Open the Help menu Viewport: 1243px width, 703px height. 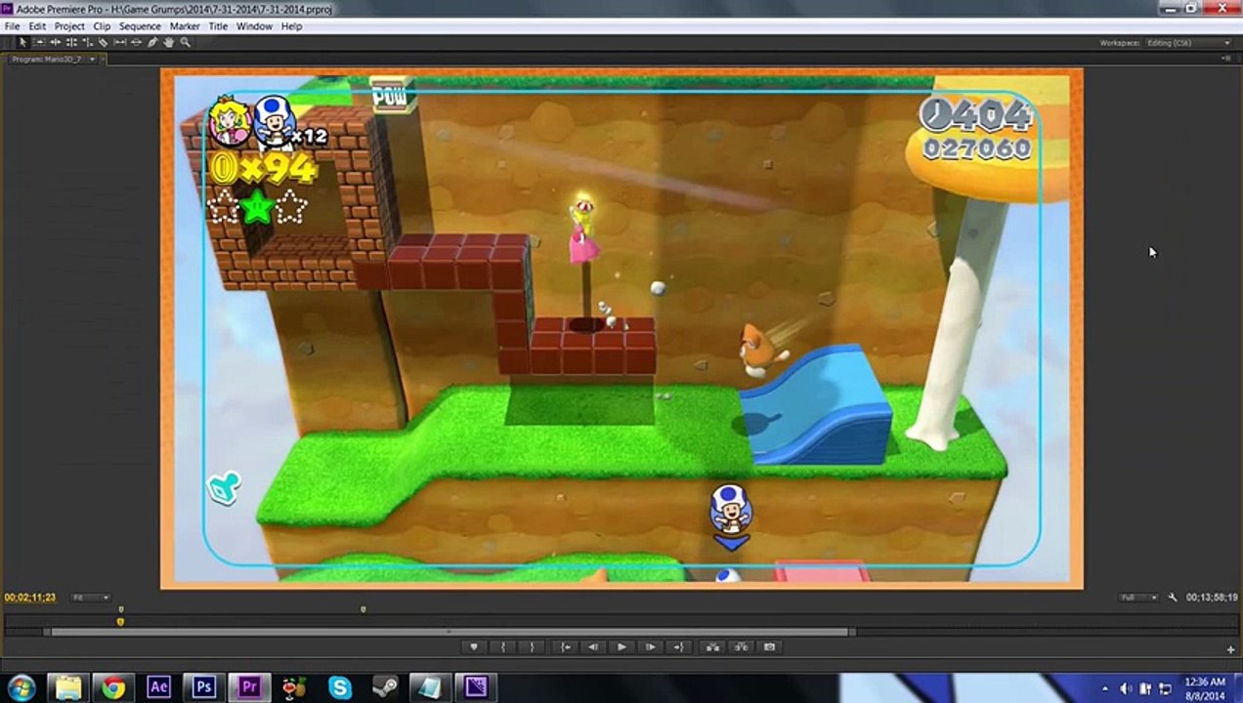pyautogui.click(x=291, y=26)
